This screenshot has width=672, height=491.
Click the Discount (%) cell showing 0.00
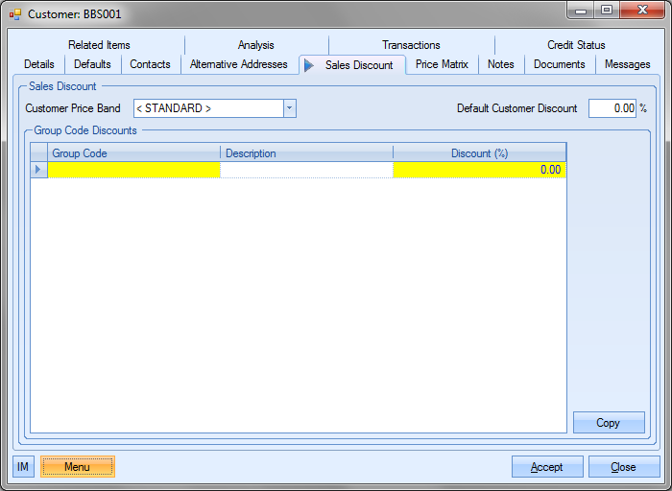coord(479,170)
